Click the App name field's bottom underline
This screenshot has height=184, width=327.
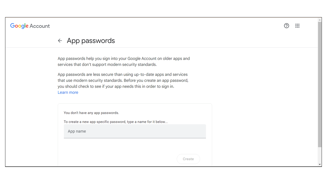pos(135,138)
